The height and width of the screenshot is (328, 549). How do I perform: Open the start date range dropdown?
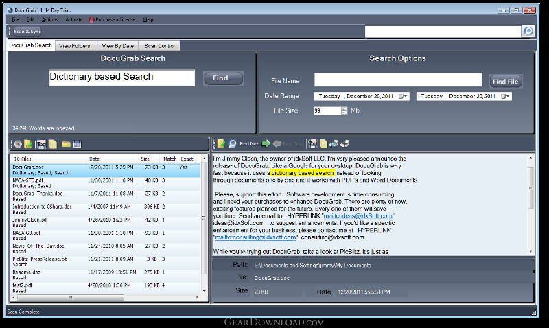403,96
